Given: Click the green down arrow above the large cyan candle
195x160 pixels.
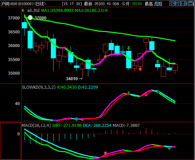Looking at the screenshot, I should (x=129, y=48).
